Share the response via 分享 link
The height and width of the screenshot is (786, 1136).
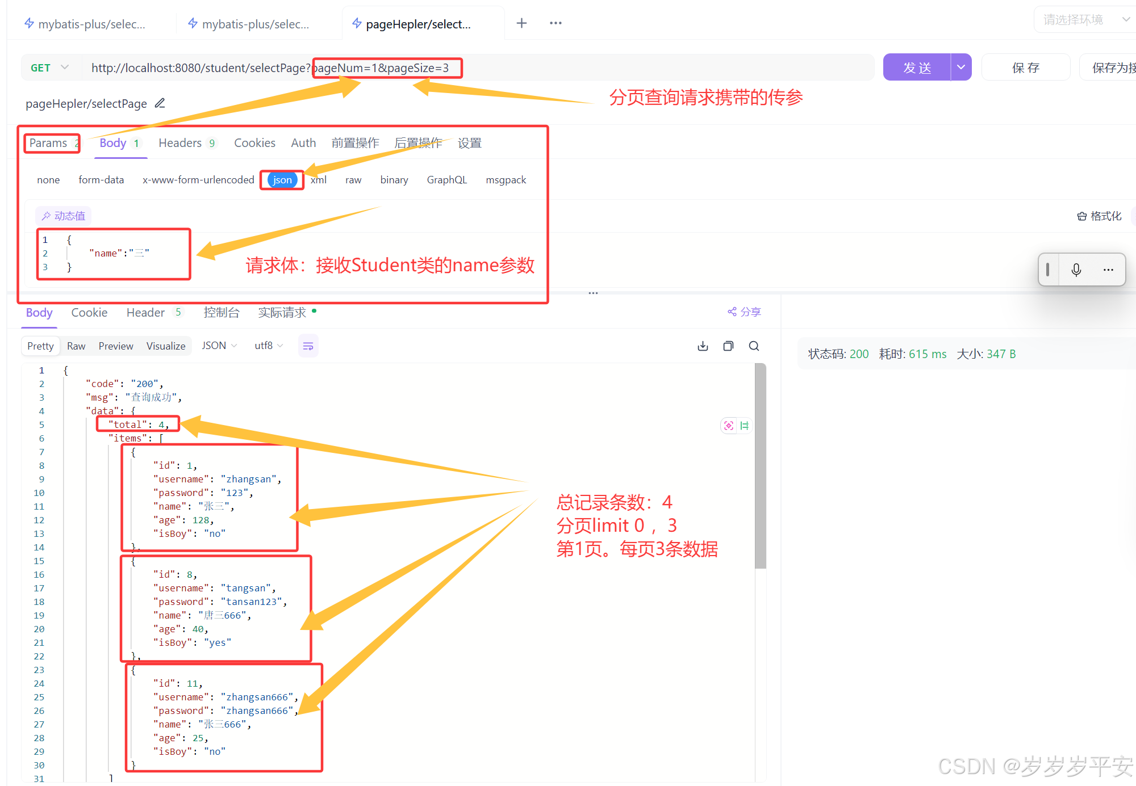click(x=744, y=312)
